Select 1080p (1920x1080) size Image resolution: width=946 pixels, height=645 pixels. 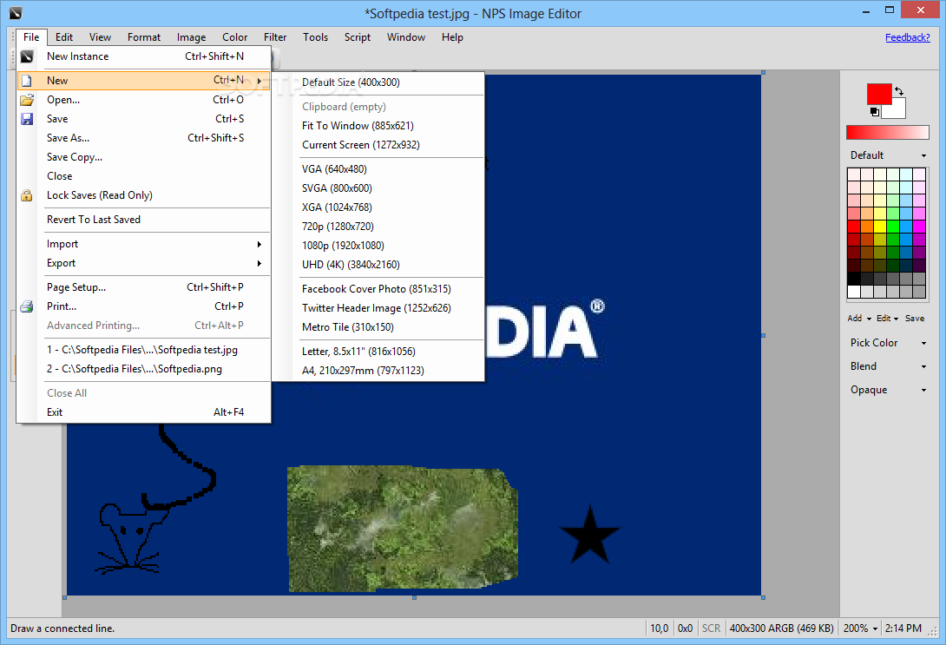pyautogui.click(x=378, y=246)
